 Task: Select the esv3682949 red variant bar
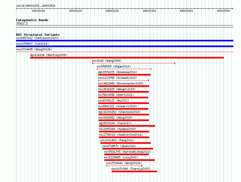(124, 86)
